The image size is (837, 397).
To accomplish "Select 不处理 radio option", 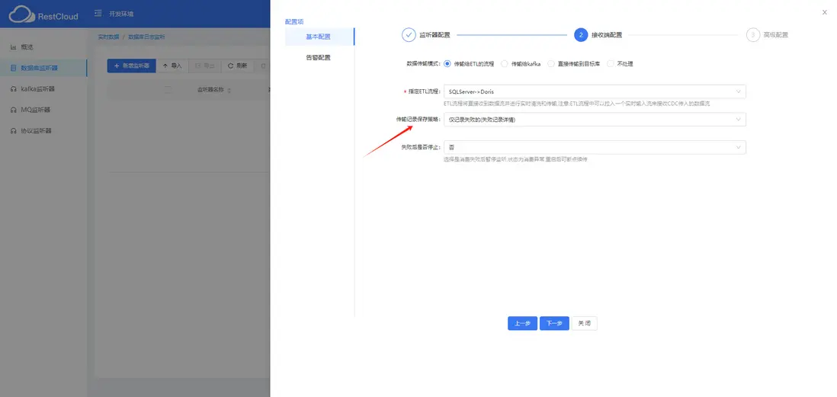I will 610,63.
